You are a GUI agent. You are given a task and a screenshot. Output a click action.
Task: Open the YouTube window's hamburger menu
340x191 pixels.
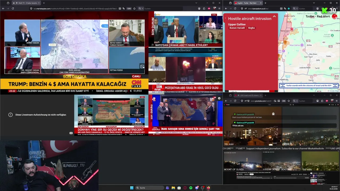point(337,101)
